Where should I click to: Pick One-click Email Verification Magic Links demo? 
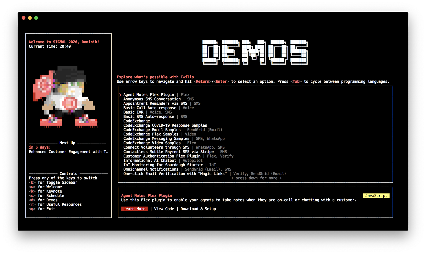point(204,173)
